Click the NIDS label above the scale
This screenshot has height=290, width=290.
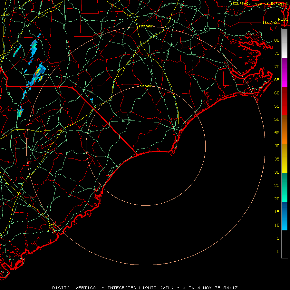(283, 19)
